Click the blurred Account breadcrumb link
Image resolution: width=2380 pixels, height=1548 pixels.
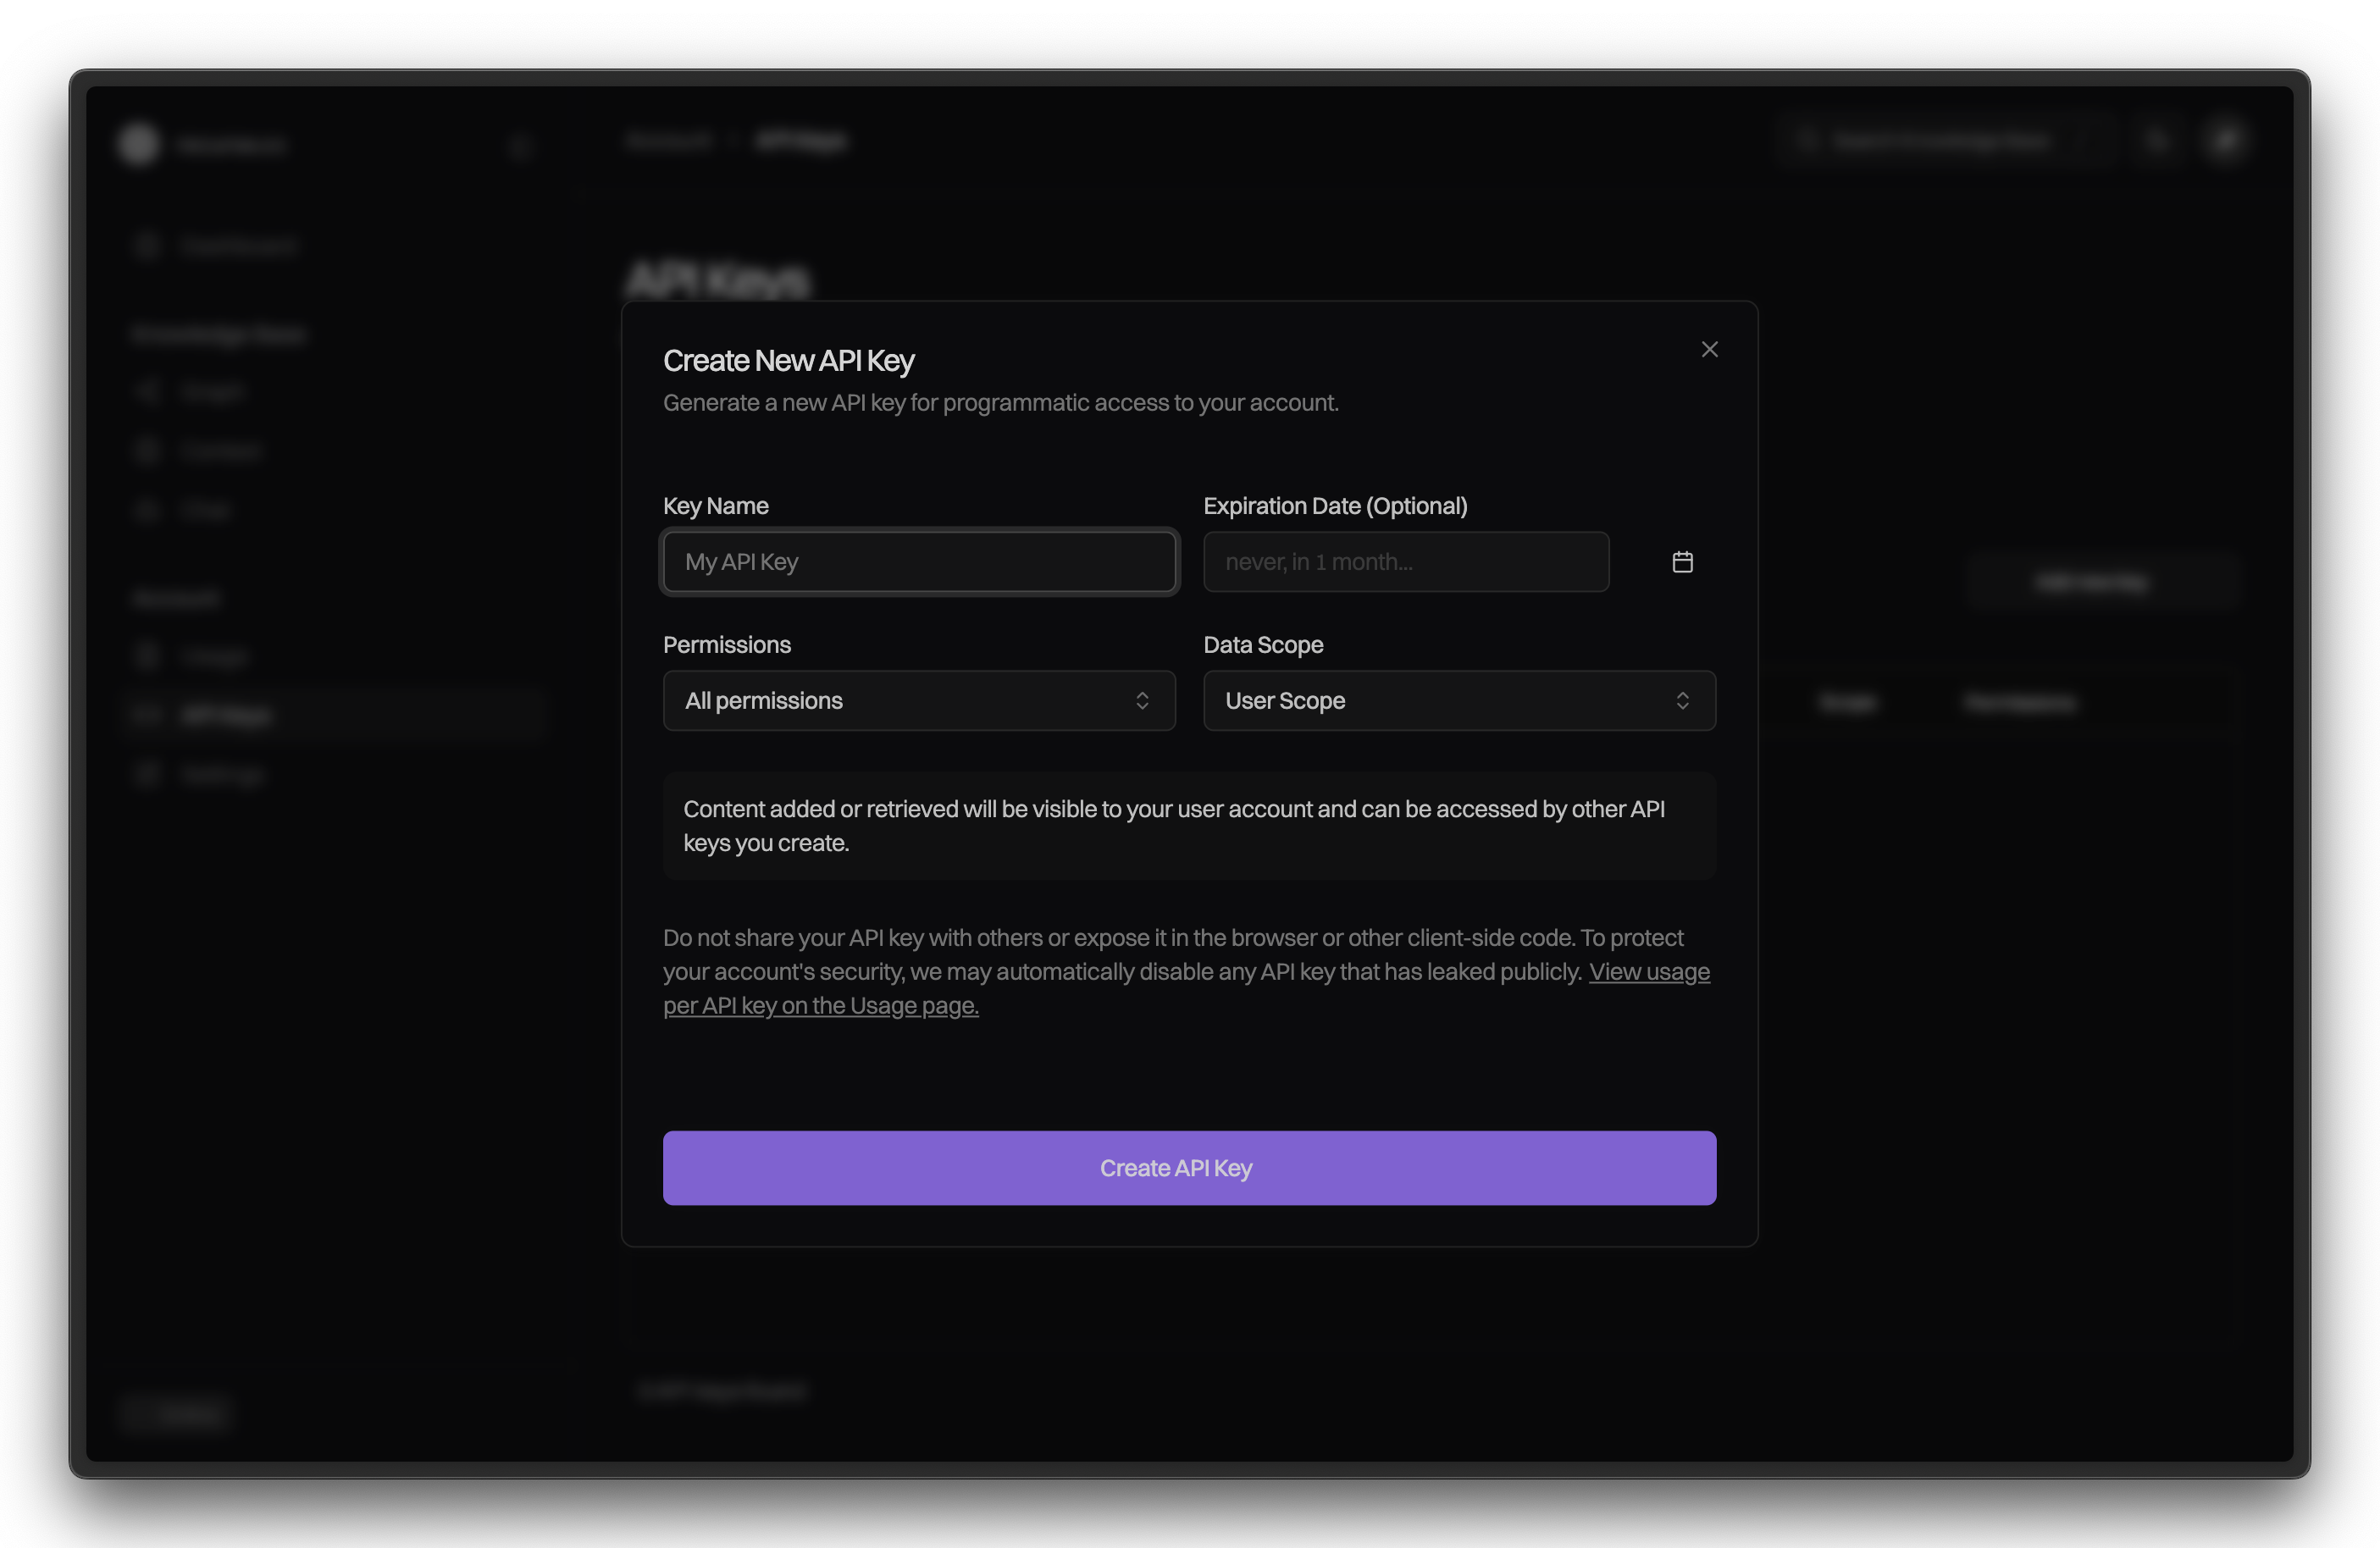(669, 141)
